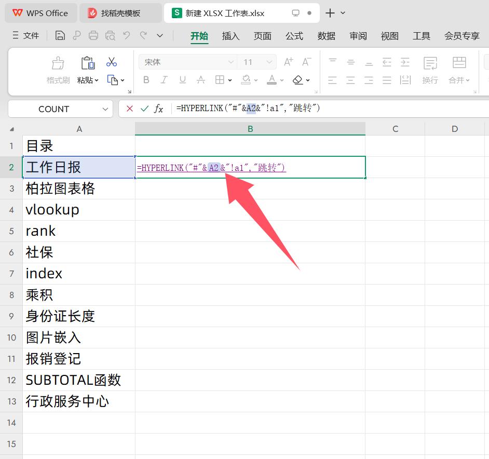Open Insert Function fx dialog

159,109
